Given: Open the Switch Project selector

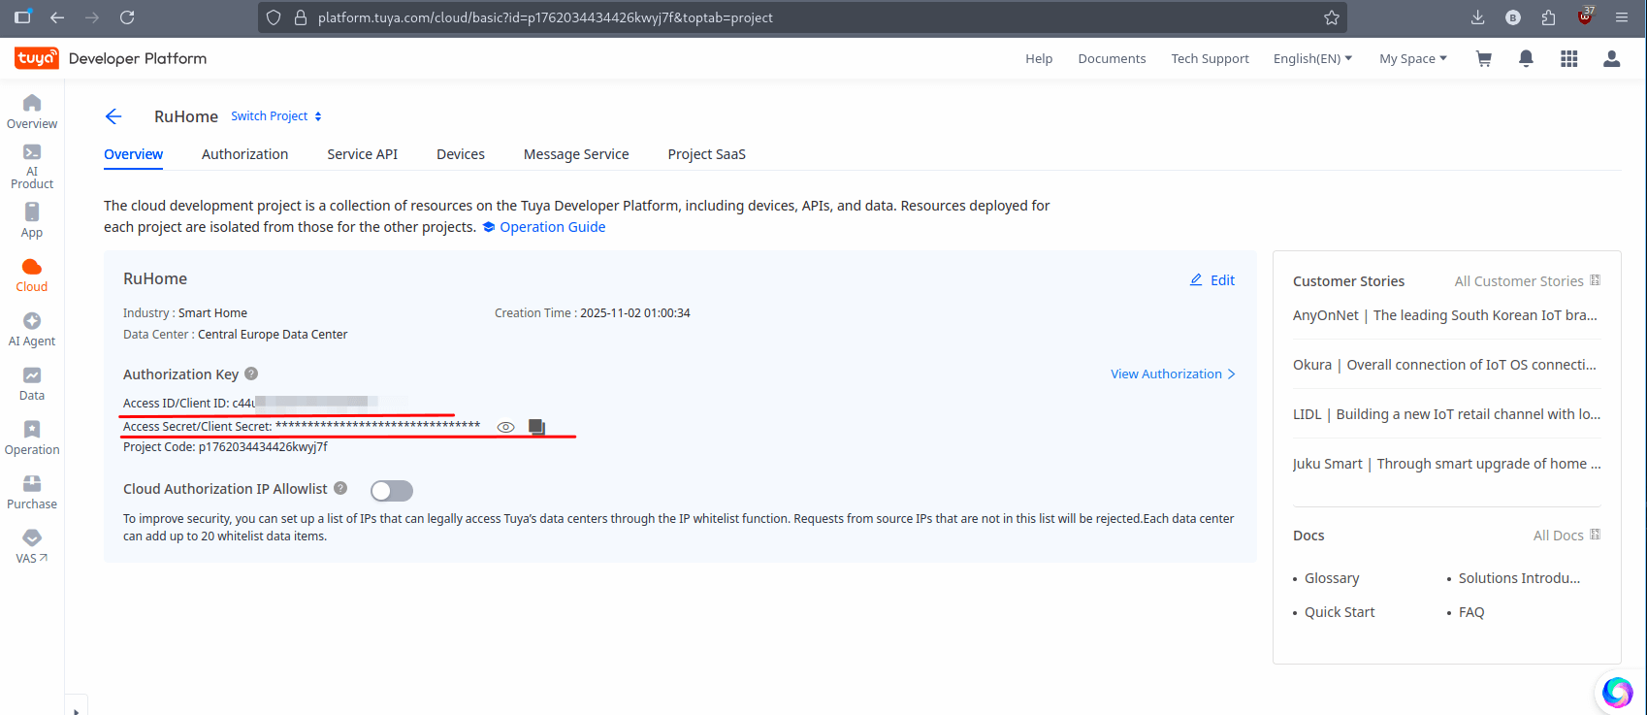Looking at the screenshot, I should pyautogui.click(x=275, y=116).
